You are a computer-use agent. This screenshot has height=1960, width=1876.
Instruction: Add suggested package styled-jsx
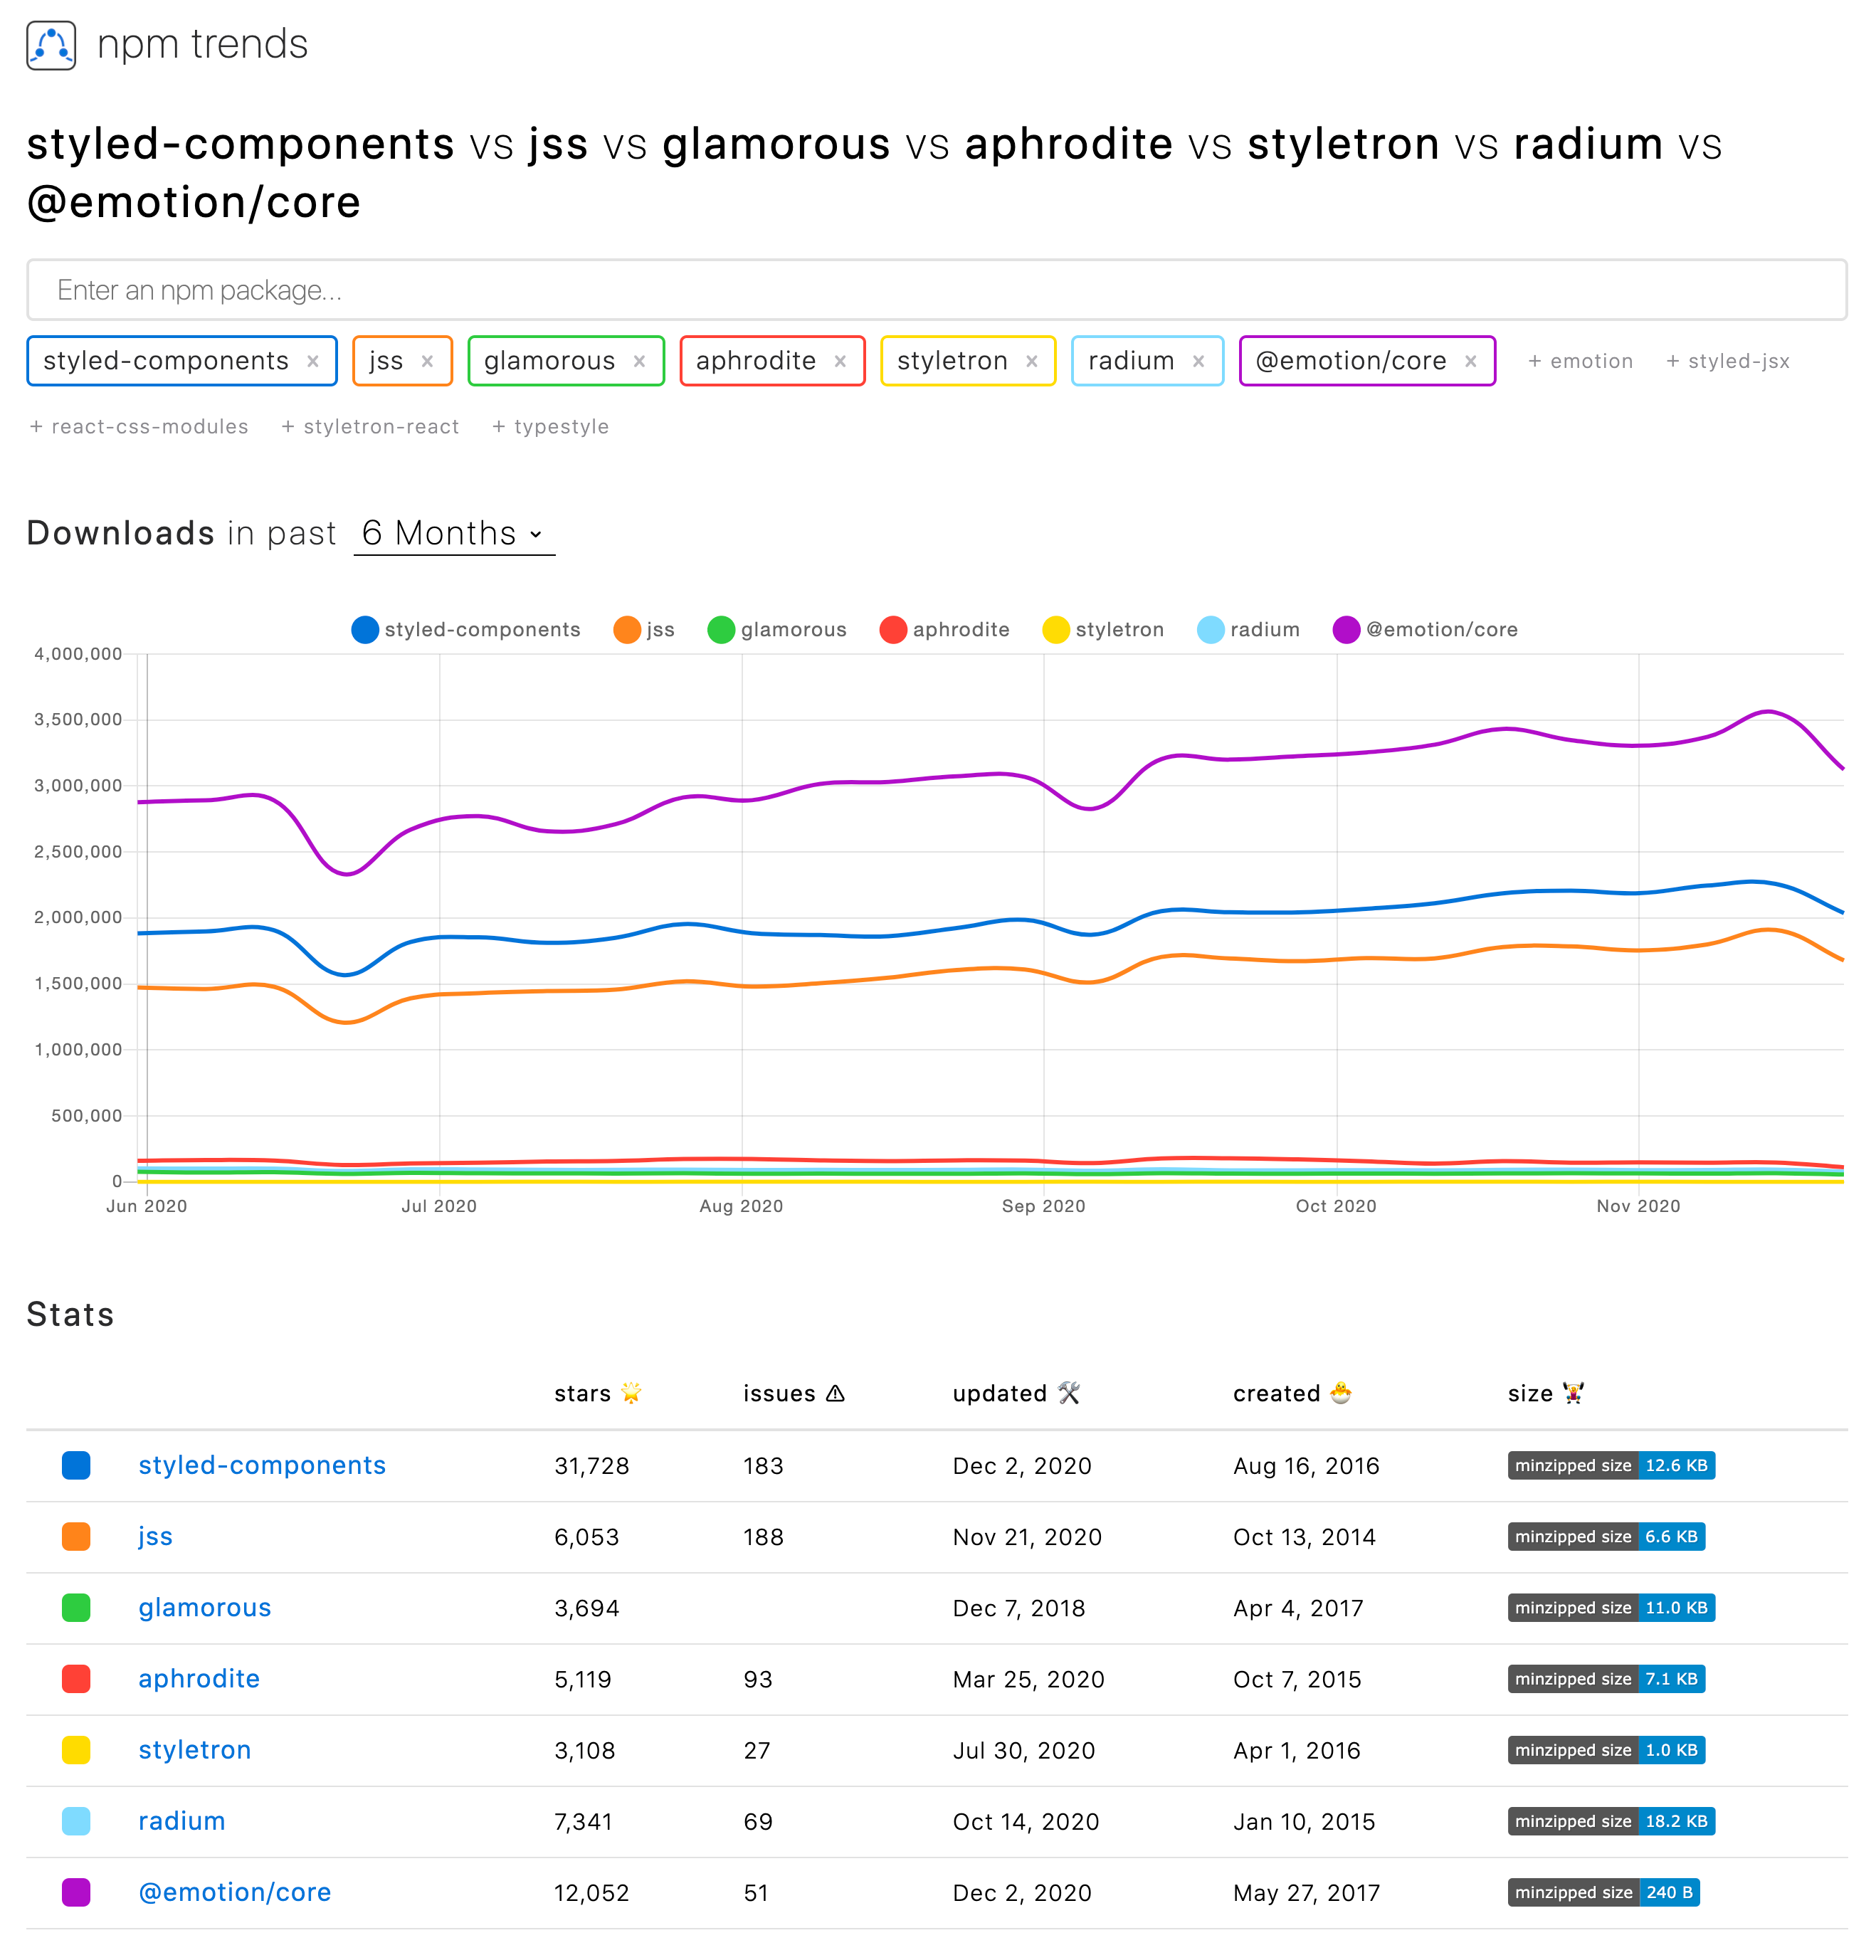pyautogui.click(x=1727, y=362)
